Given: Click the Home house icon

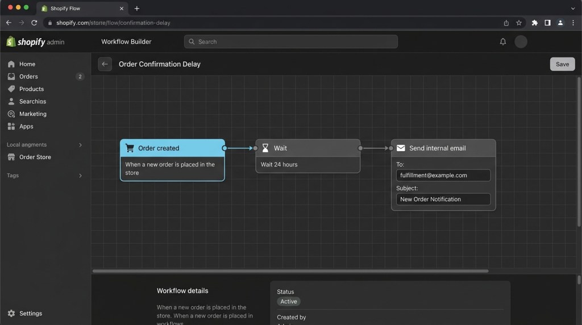Looking at the screenshot, I should pos(11,64).
